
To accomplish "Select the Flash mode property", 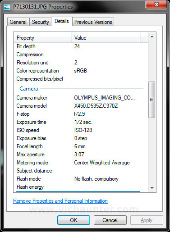I will (29, 179).
